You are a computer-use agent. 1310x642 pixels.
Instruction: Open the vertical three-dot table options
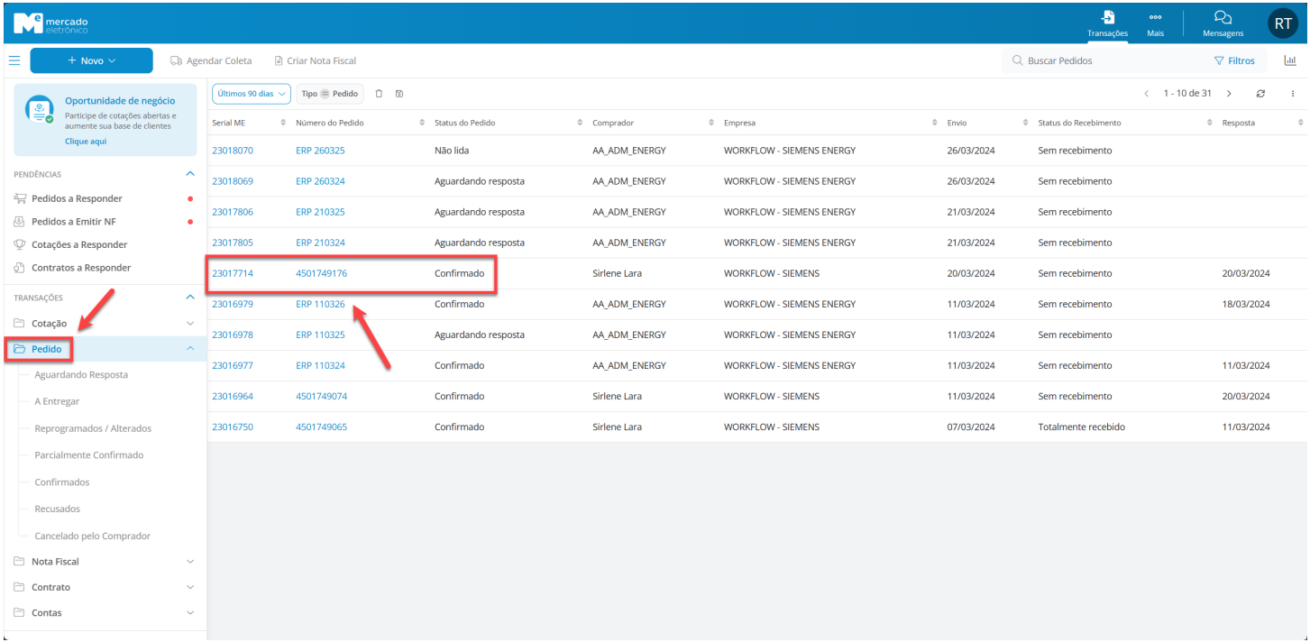[1292, 94]
